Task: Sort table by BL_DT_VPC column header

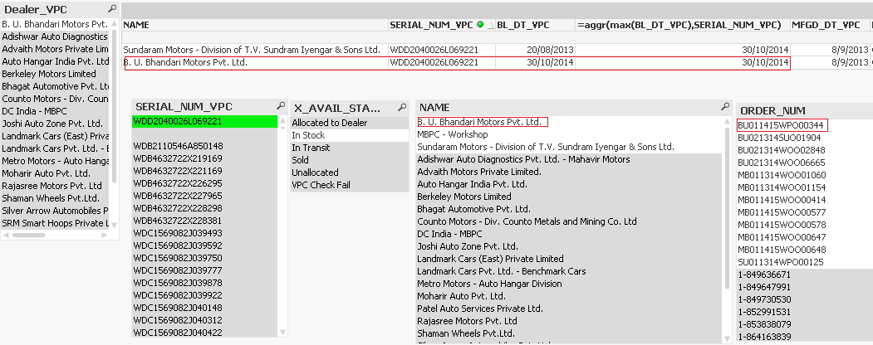Action: 523,25
